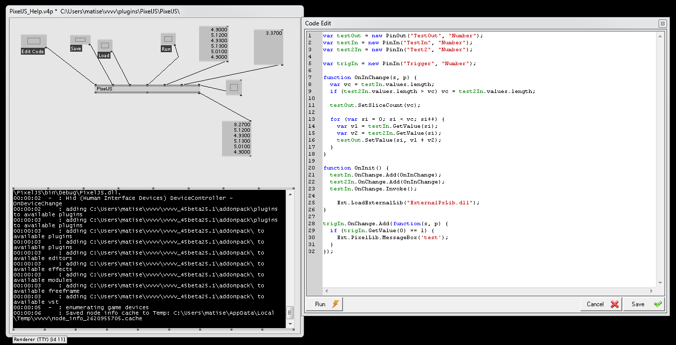Click the TTY renderer scrollbar thumb
Image resolution: width=676 pixels, height=345 pixels.
click(x=290, y=312)
